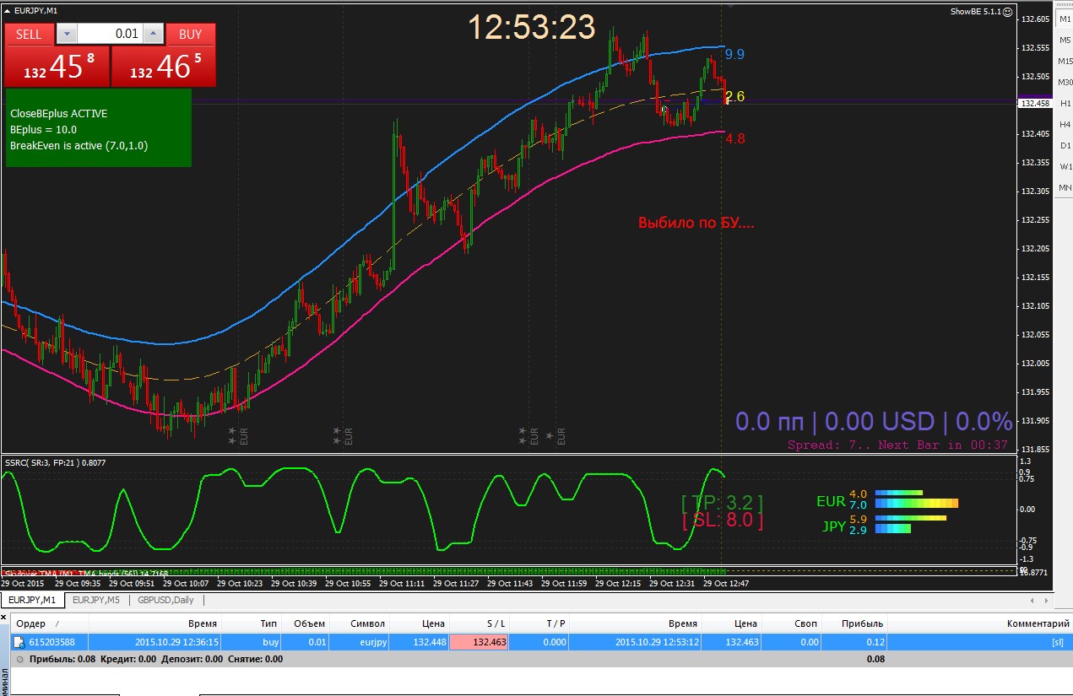
Task: Switch chart timeframe to D1
Action: tap(1065, 145)
